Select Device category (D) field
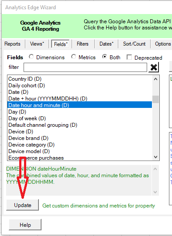The width and height of the screenshot is (172, 236). 79,145
